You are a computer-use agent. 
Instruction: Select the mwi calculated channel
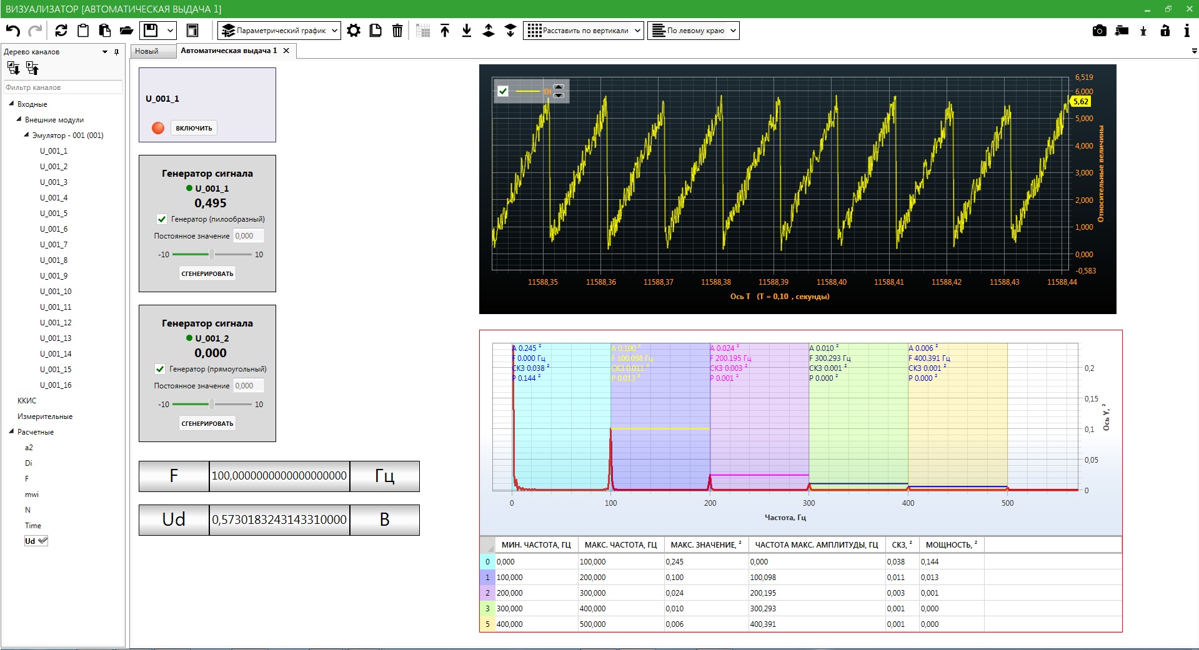tap(32, 495)
